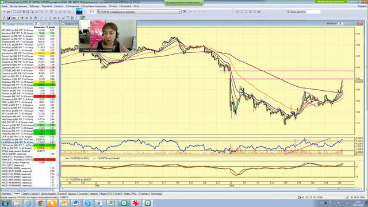368x207 pixels.
Task: Select the Аэрофлот row in the quotes table
Action: point(28,33)
